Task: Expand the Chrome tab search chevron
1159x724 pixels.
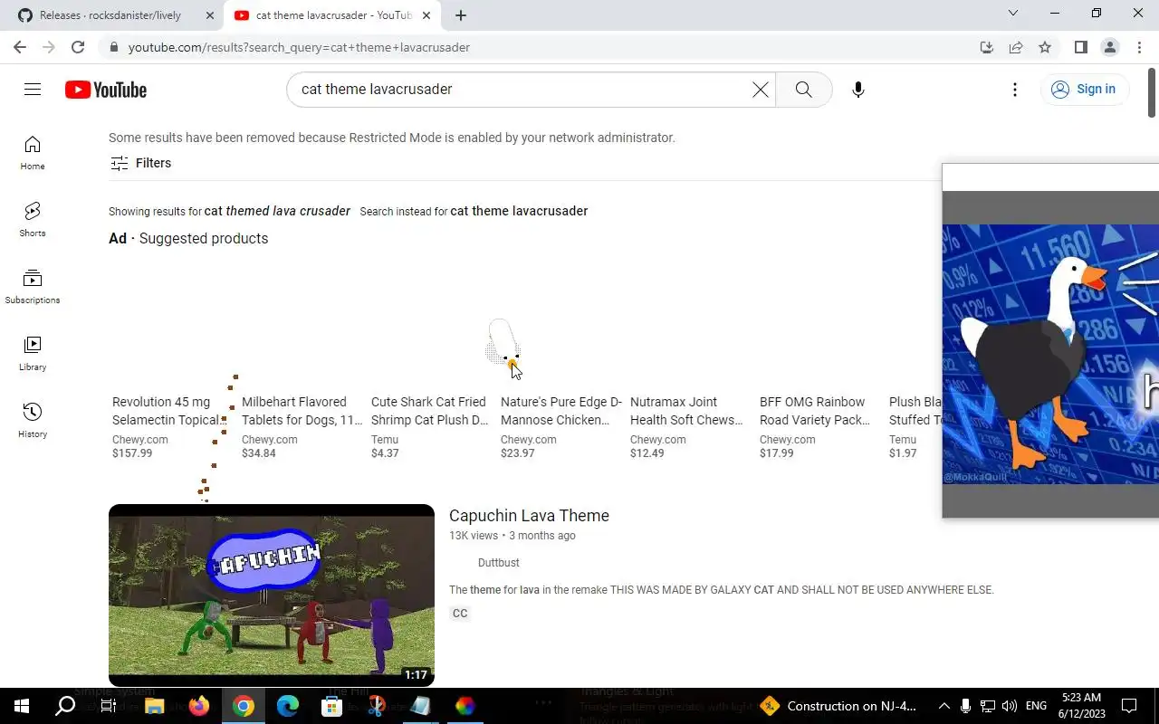Action: [1013, 14]
